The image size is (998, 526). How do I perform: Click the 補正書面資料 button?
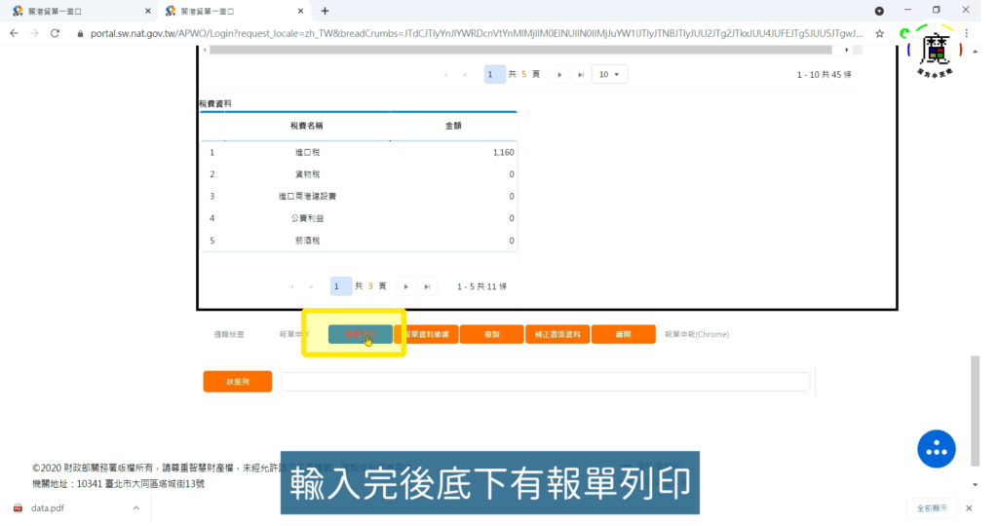coord(557,334)
